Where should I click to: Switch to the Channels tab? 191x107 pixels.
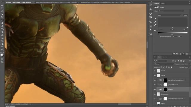tap(165, 57)
